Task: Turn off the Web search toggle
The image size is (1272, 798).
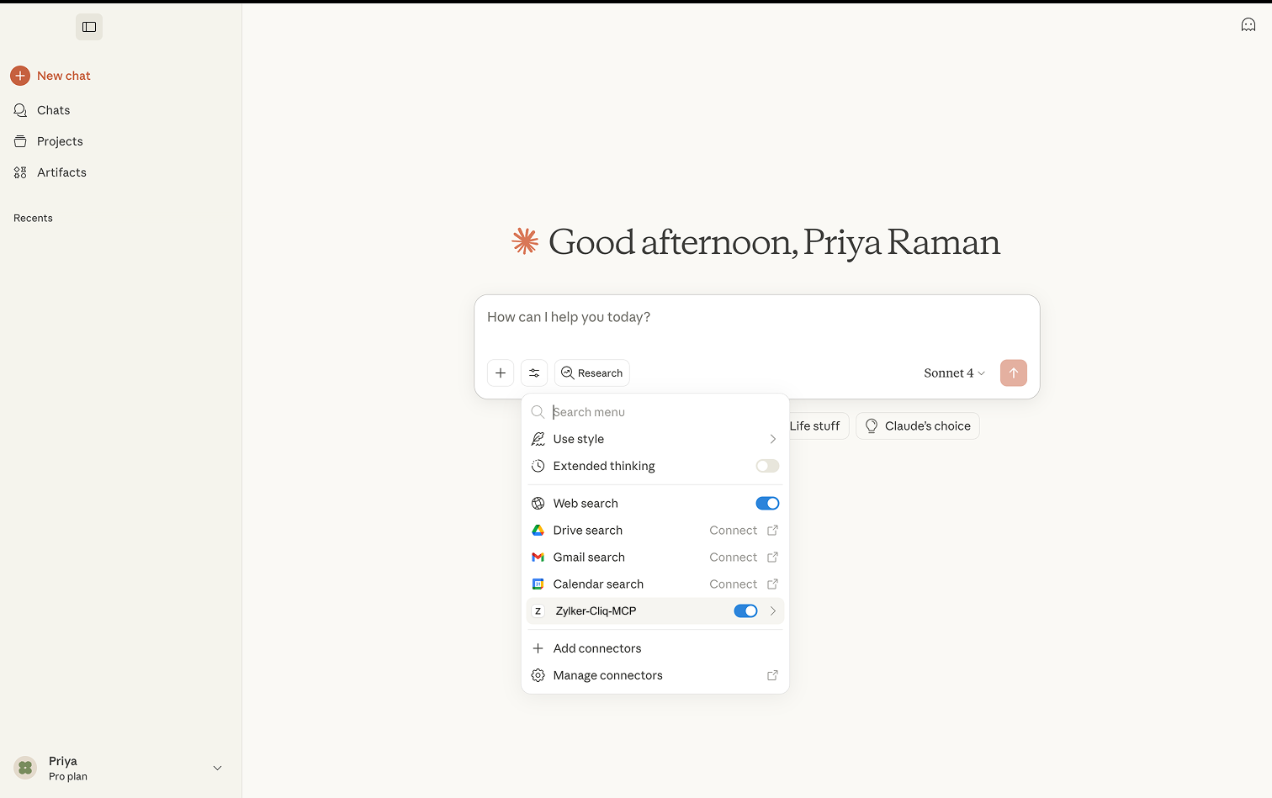Action: coord(767,504)
